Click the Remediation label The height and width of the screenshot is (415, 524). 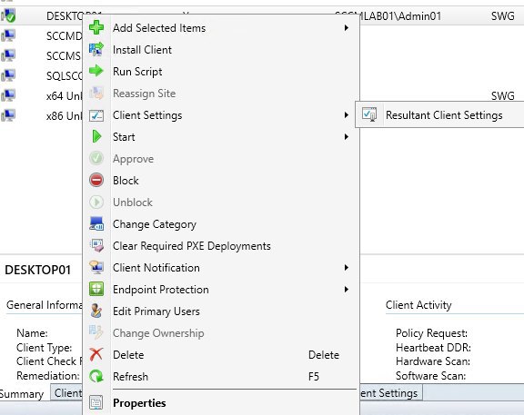48,376
